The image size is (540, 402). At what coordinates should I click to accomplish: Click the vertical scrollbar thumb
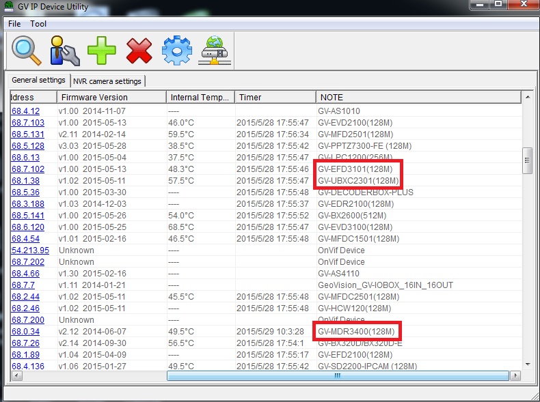[527, 160]
